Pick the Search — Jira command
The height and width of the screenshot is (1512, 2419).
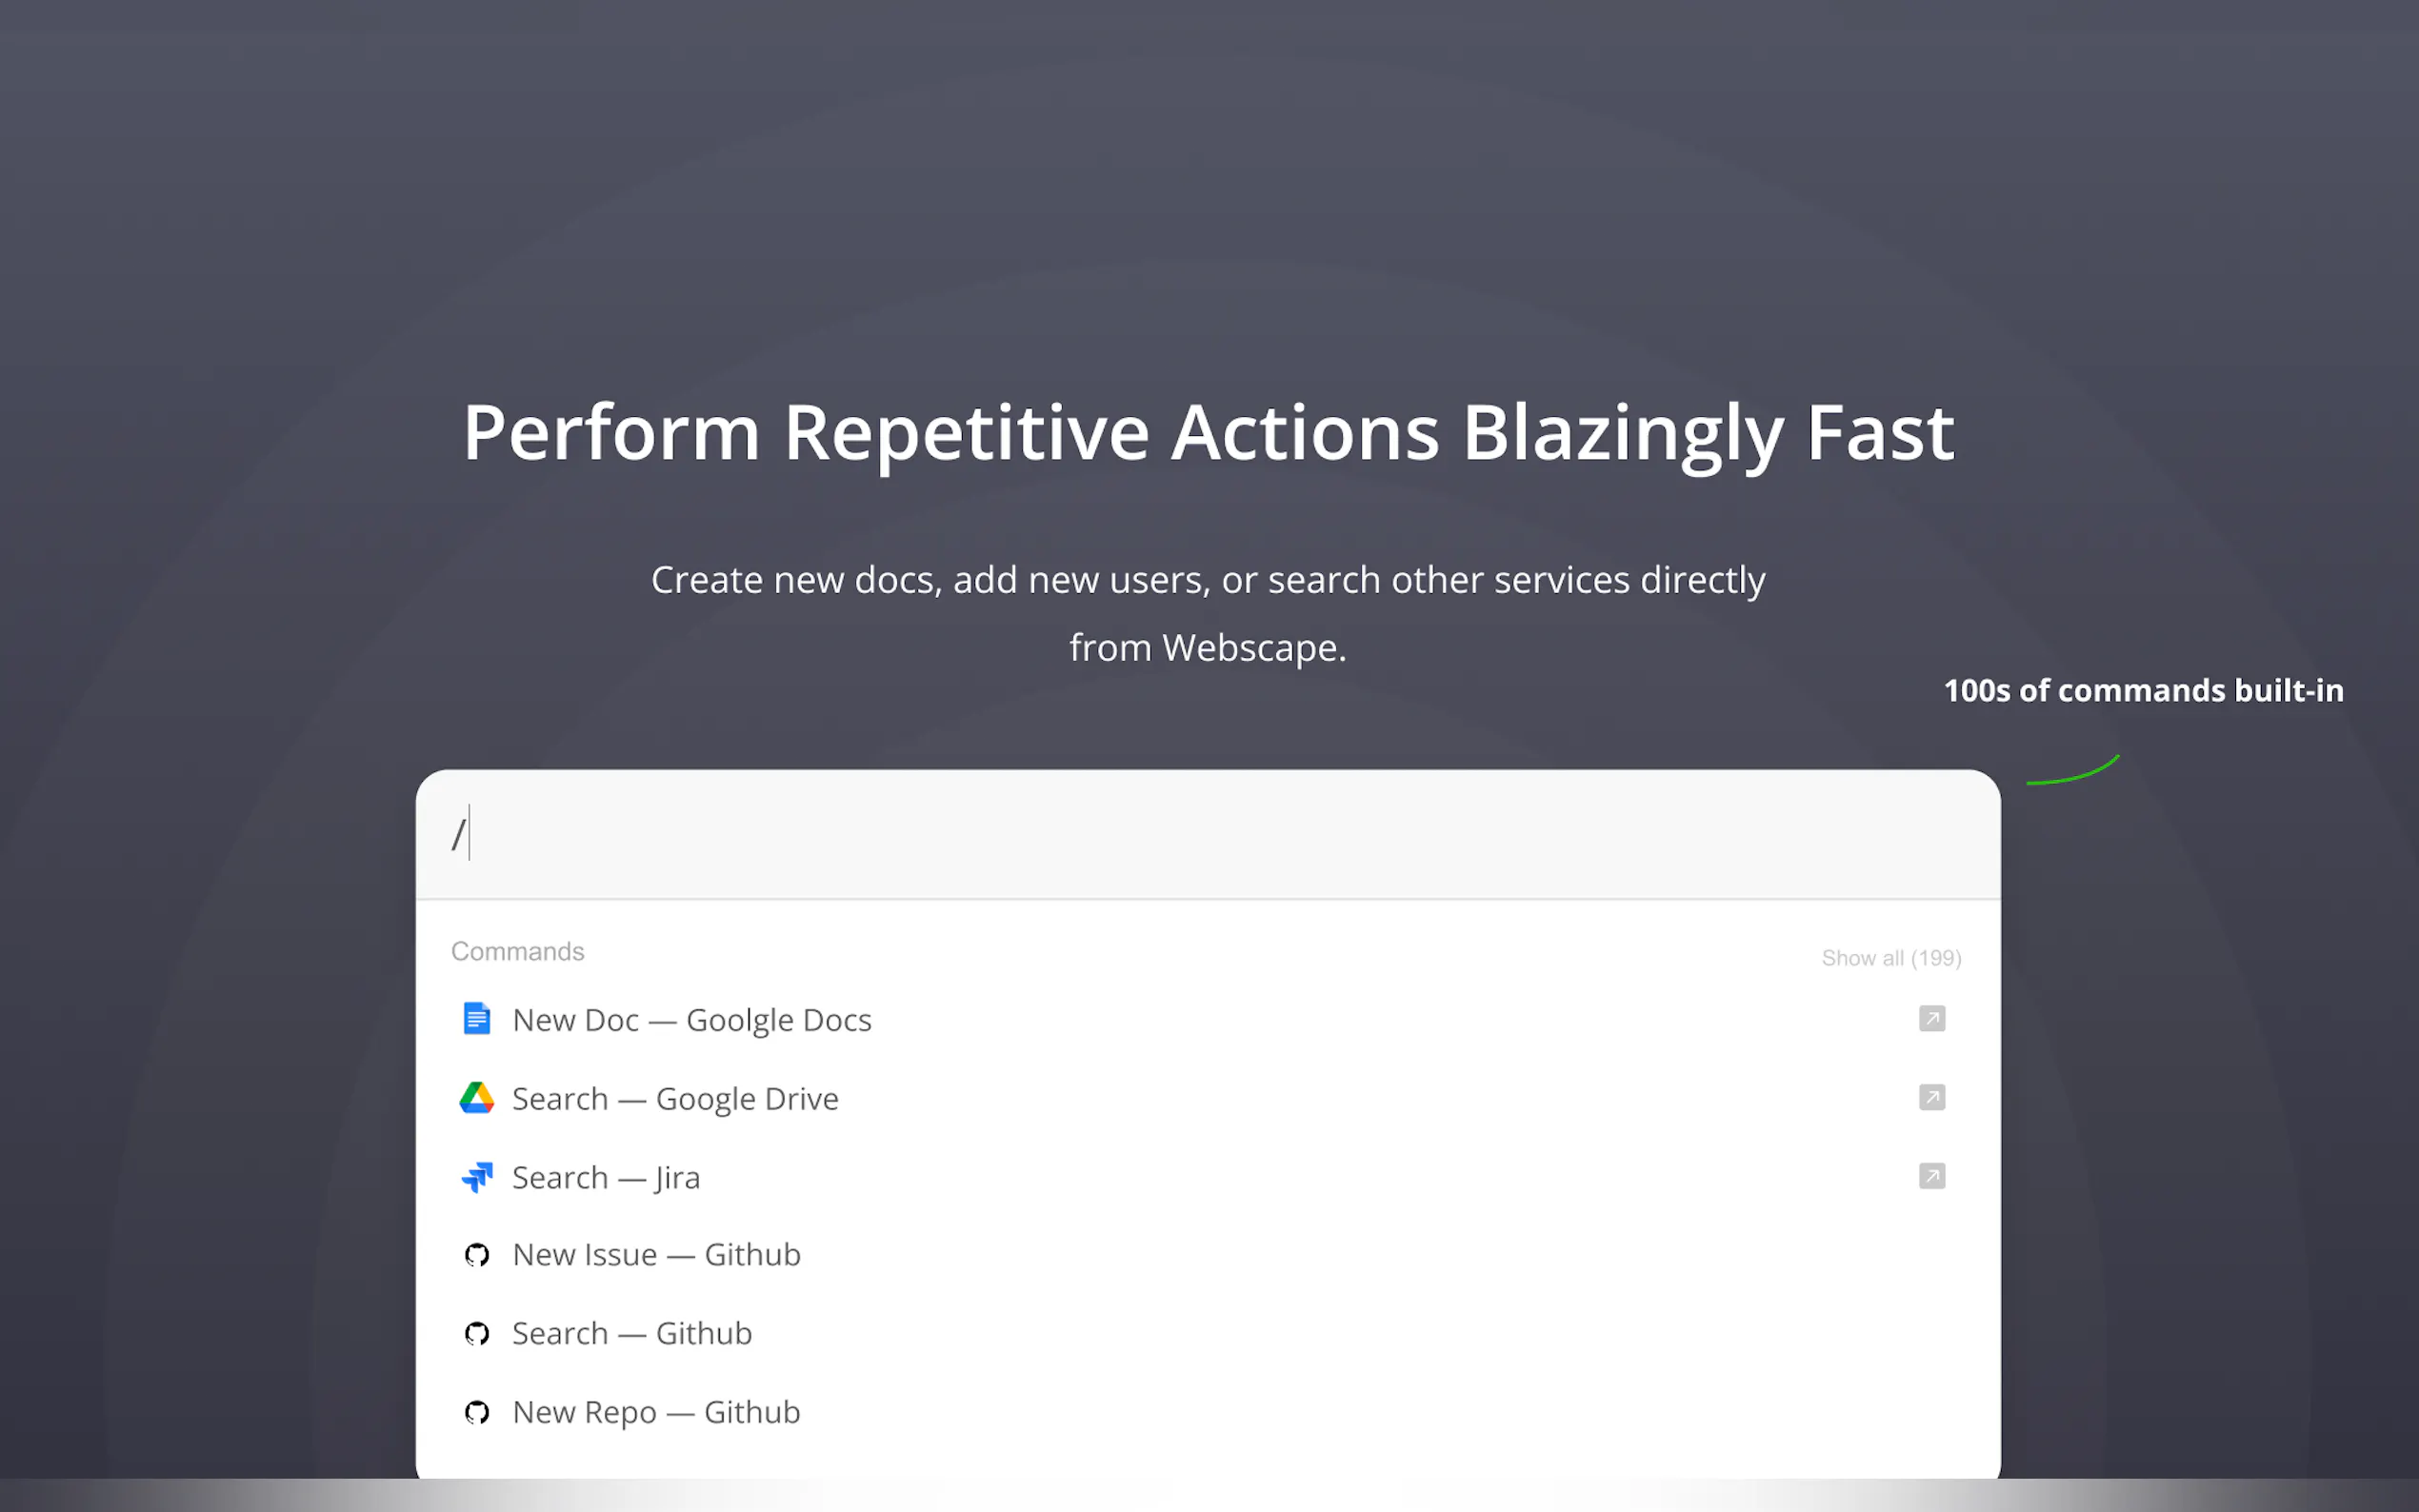coord(606,1178)
